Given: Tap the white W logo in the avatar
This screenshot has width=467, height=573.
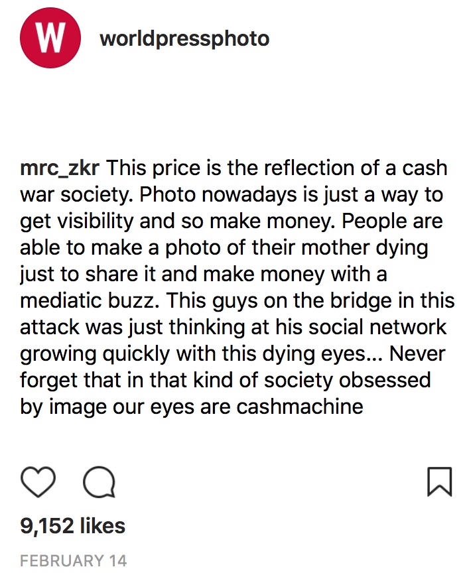Looking at the screenshot, I should point(51,39).
